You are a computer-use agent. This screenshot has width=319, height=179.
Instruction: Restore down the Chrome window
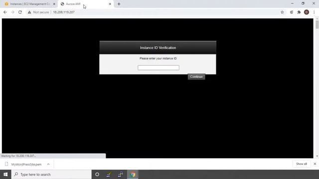point(303,3)
